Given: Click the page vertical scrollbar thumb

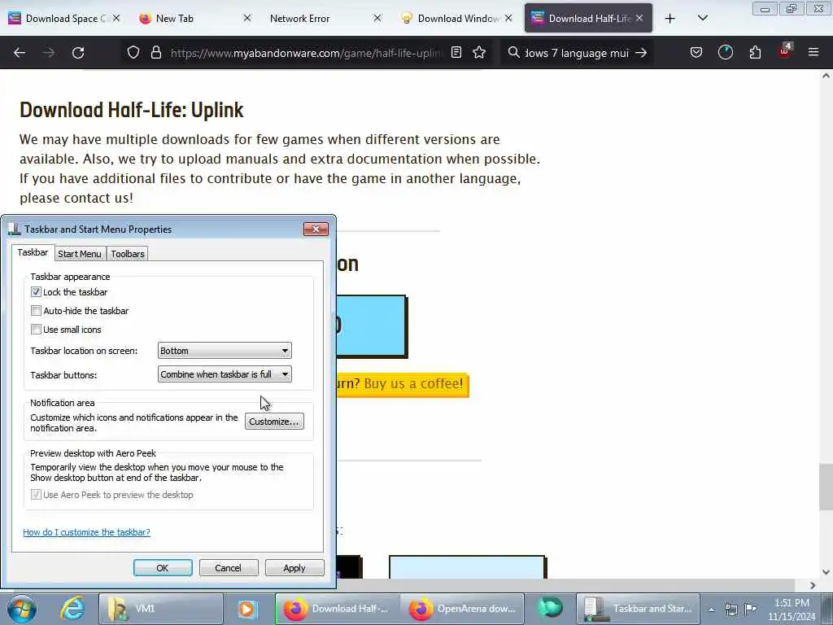Looking at the screenshot, I should tap(826, 487).
